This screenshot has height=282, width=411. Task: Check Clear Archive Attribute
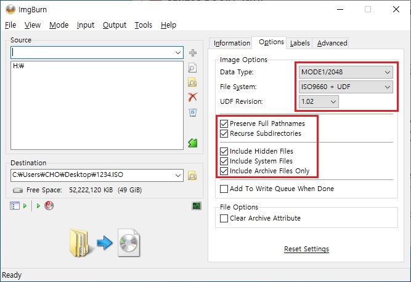tap(224, 218)
